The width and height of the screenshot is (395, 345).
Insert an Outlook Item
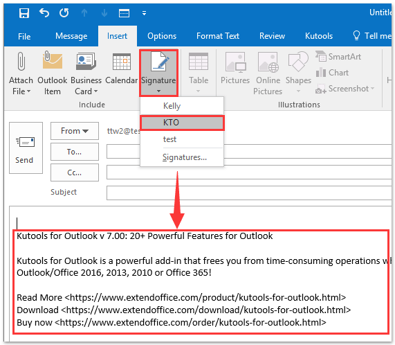[x=52, y=73]
